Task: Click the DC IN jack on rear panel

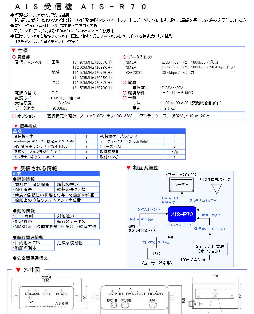Action: coord(114,305)
